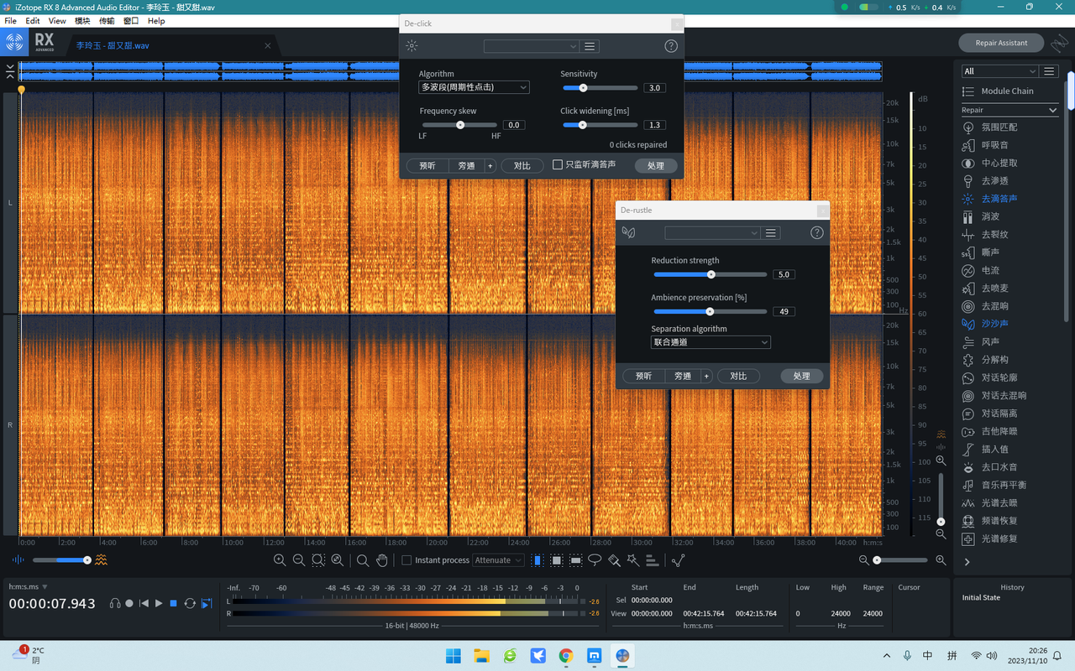This screenshot has height=671, width=1075.
Task: Open the 吉他降噪 module
Action: pos(999,432)
